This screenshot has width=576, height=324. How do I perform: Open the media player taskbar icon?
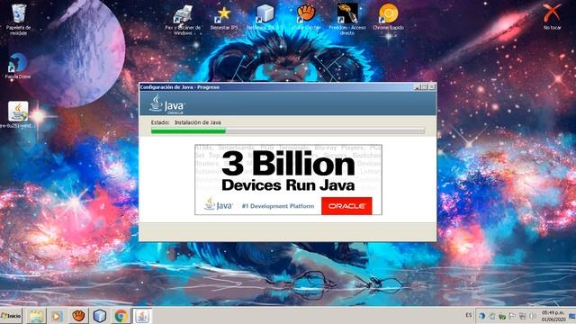(57, 316)
